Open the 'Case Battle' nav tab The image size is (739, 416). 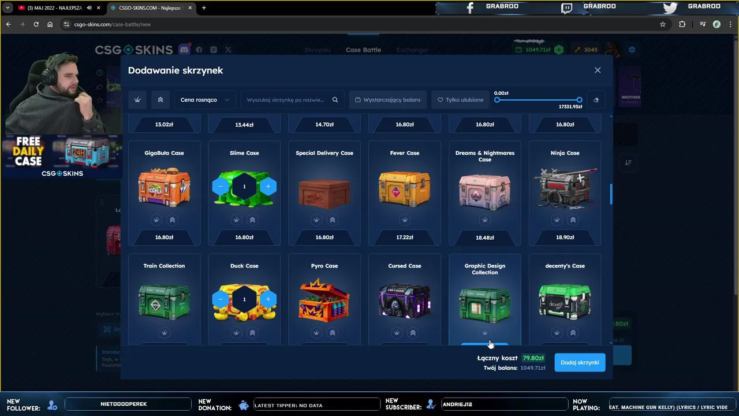point(363,50)
